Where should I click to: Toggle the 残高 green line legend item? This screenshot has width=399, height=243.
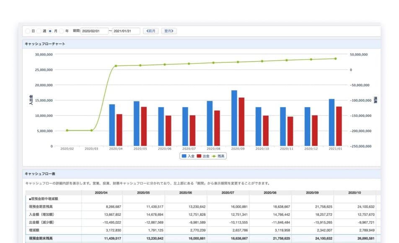coord(219,156)
